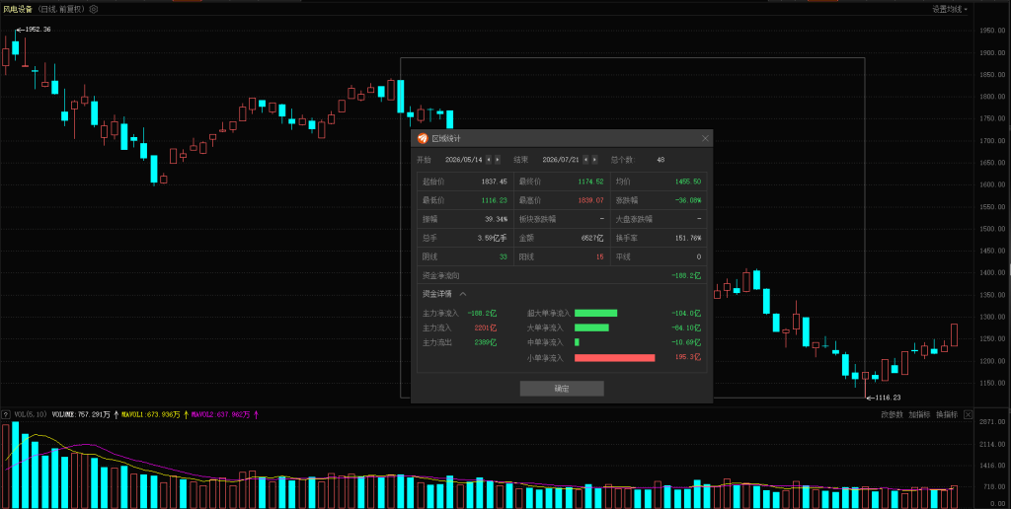
Task: Click the MAVOL2 value label
Action: [x=220, y=415]
